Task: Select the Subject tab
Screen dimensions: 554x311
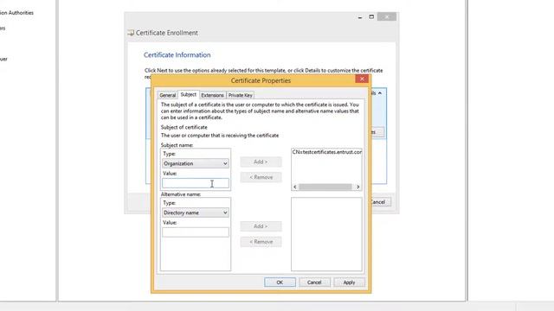Action: [189, 94]
